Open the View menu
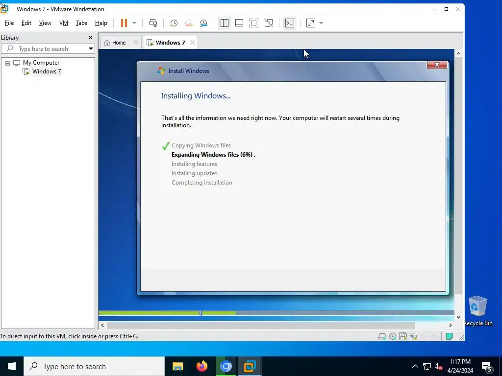The width and height of the screenshot is (502, 376). 45,23
